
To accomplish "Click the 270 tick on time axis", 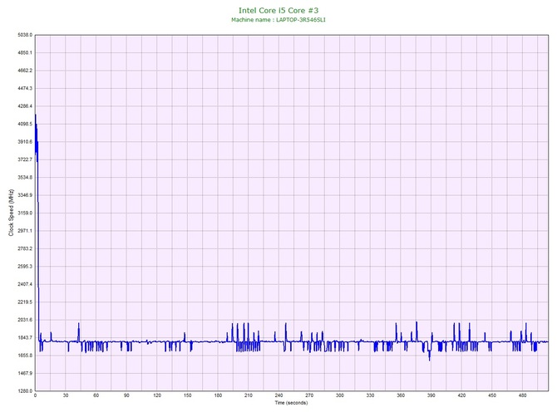I will click(309, 395).
